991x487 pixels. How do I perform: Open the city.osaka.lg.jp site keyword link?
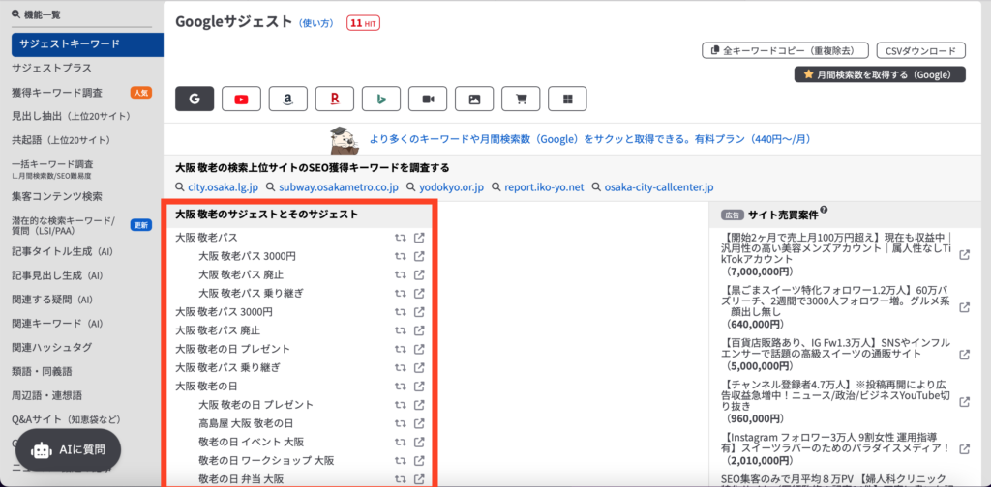pyautogui.click(x=222, y=186)
